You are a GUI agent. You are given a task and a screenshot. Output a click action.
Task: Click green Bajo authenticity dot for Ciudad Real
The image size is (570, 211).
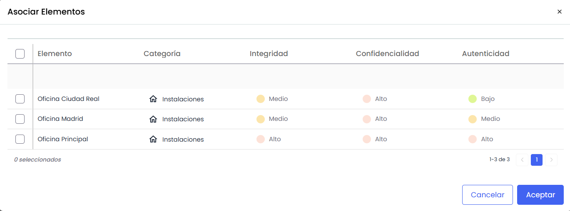tap(472, 99)
